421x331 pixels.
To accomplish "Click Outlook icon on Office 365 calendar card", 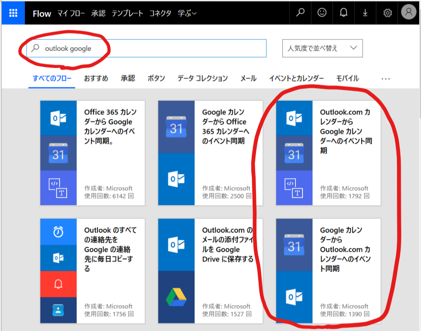I will click(x=58, y=118).
